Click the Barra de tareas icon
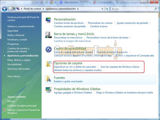This screenshot has width=160, height=120. [x=49, y=35]
